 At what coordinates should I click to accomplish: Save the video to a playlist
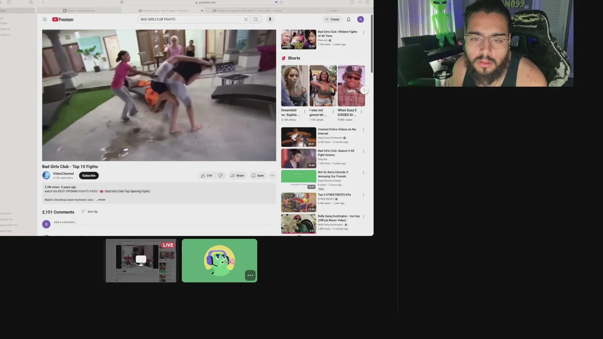point(257,176)
